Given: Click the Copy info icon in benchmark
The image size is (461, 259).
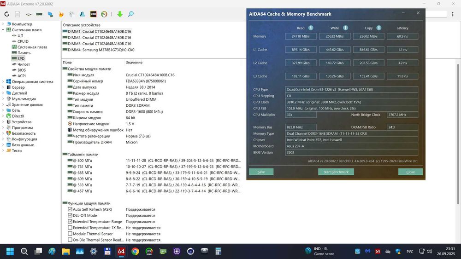Looking at the screenshot, I should 378,28.
